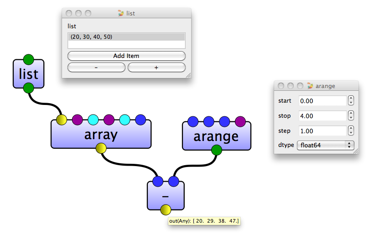Click the start input field showing 0.00
Viewport: 369px width, 235px height.
click(322, 101)
